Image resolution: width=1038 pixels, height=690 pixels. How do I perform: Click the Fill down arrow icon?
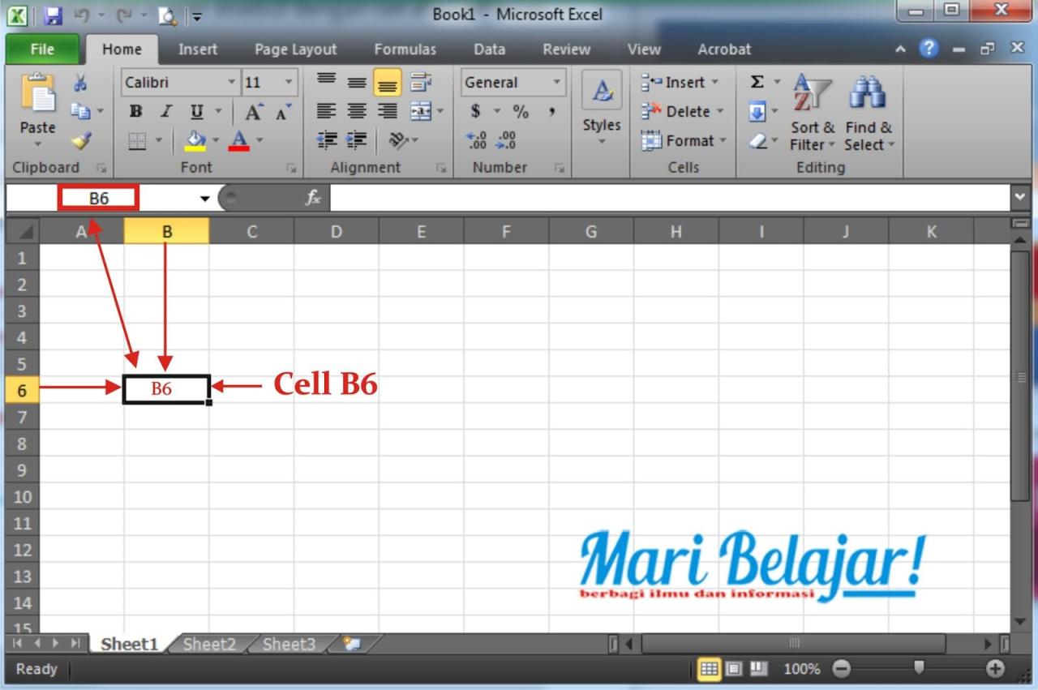point(757,111)
